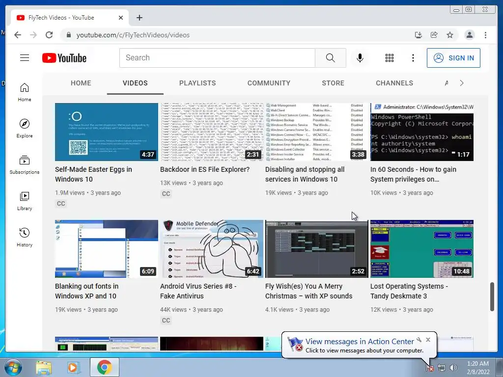
Task: Click the address bar URL
Action: (x=133, y=35)
